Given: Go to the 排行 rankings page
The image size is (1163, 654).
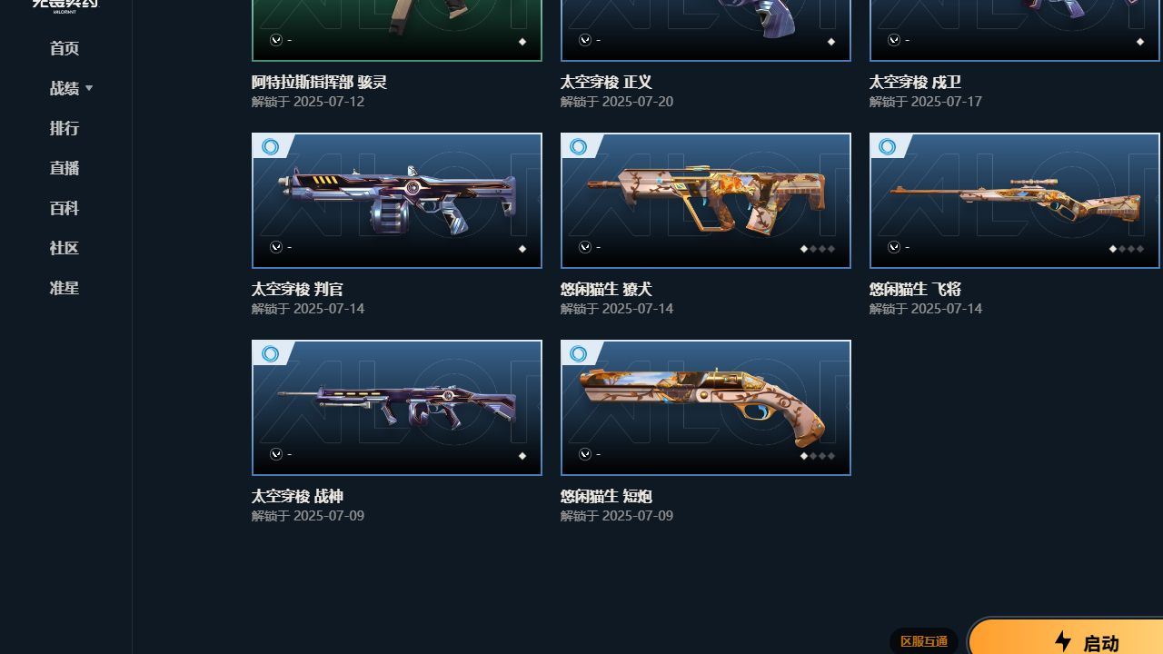Looking at the screenshot, I should [x=65, y=128].
